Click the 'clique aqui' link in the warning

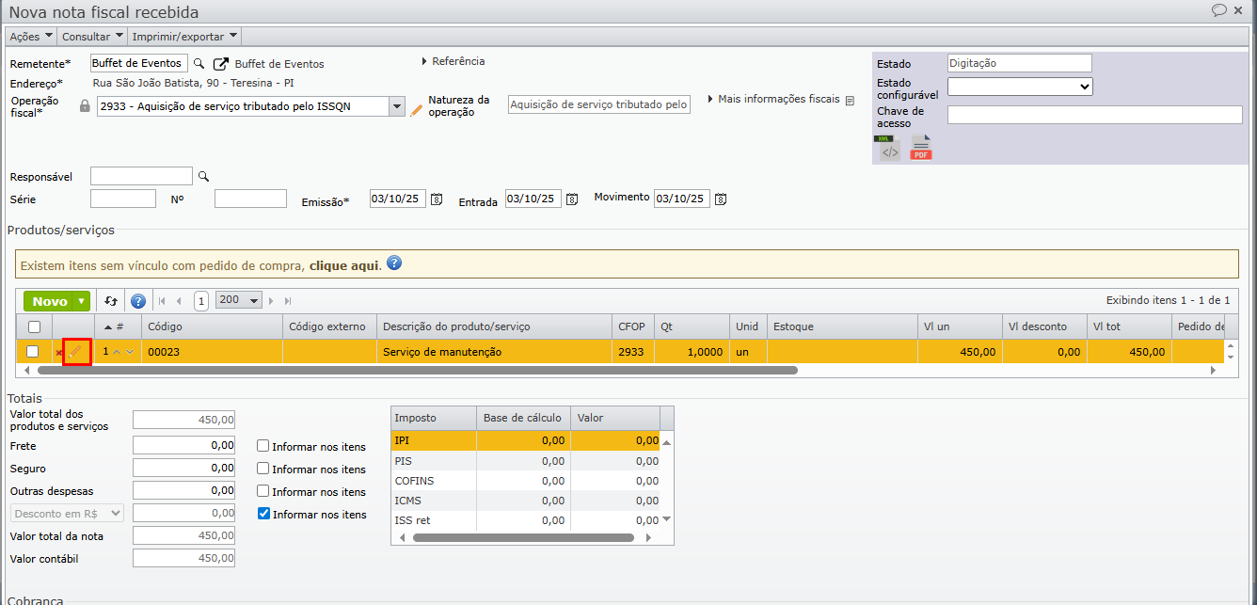(344, 266)
